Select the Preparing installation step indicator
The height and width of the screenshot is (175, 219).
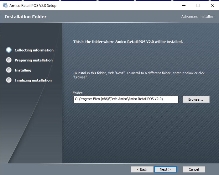pos(9,60)
